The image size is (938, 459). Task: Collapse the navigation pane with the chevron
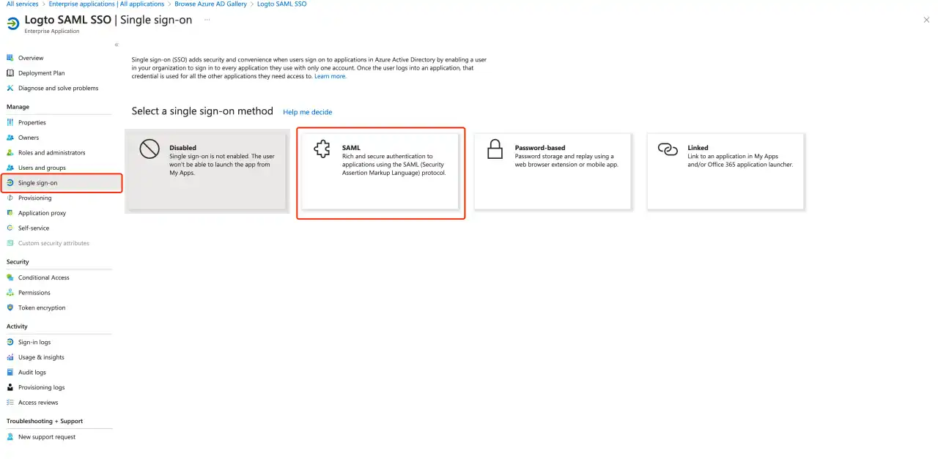(116, 44)
